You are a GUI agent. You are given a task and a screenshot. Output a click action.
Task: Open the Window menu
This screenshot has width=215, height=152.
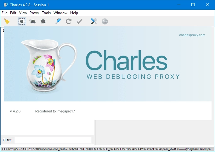(x=60, y=13)
